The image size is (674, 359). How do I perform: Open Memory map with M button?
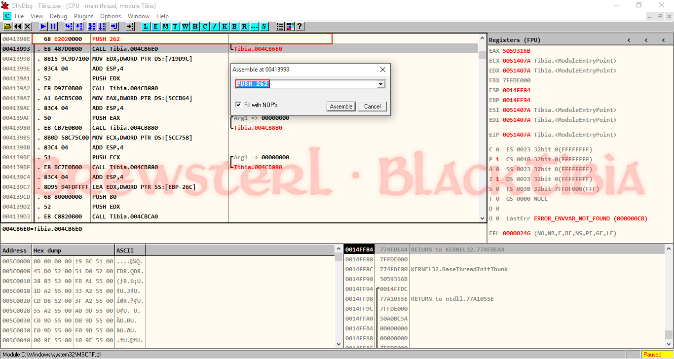(x=166, y=27)
